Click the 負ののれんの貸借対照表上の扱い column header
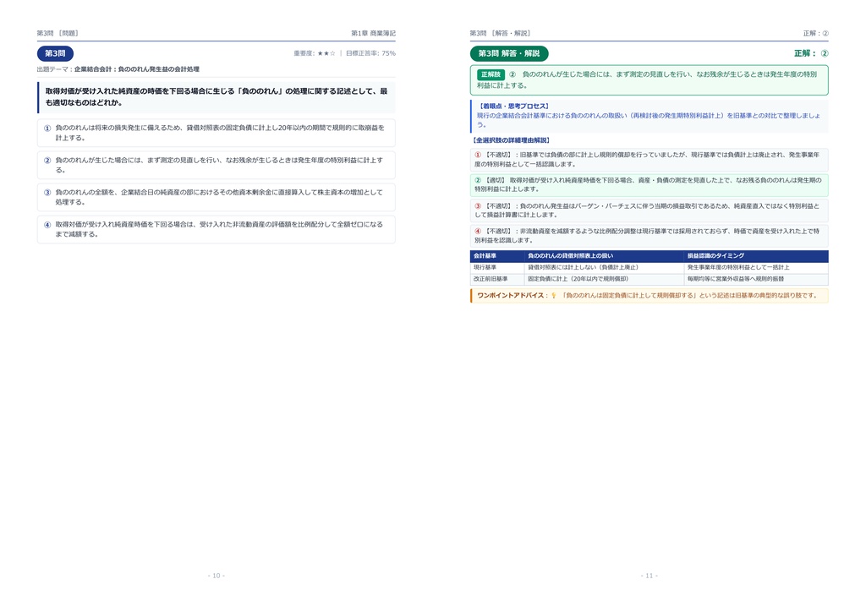 point(604,256)
